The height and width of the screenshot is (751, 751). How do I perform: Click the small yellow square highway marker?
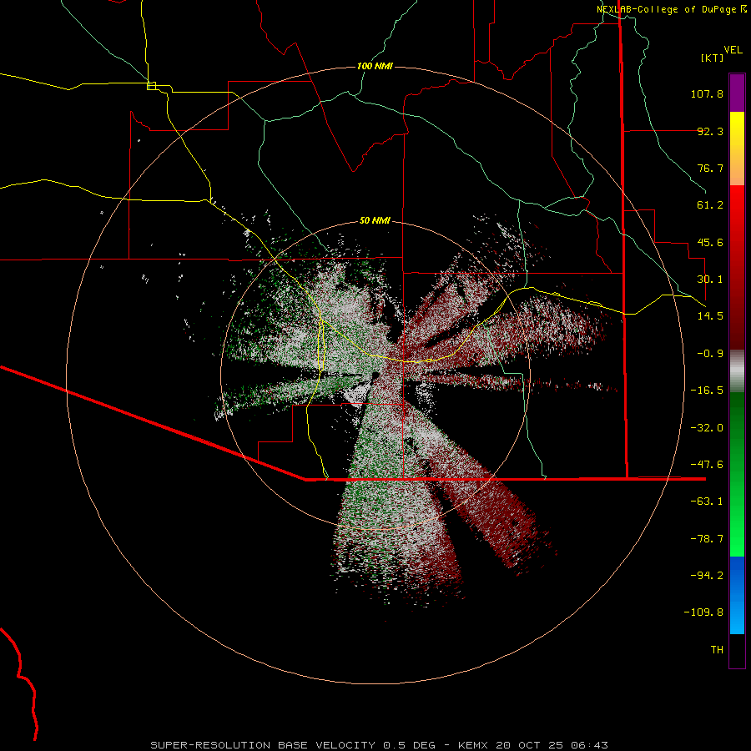[x=151, y=86]
